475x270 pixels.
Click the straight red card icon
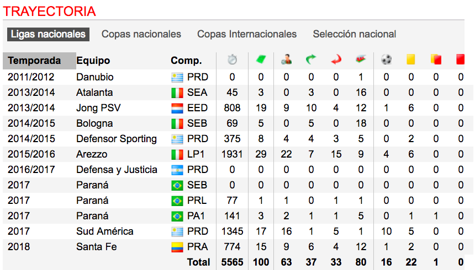coord(461,60)
